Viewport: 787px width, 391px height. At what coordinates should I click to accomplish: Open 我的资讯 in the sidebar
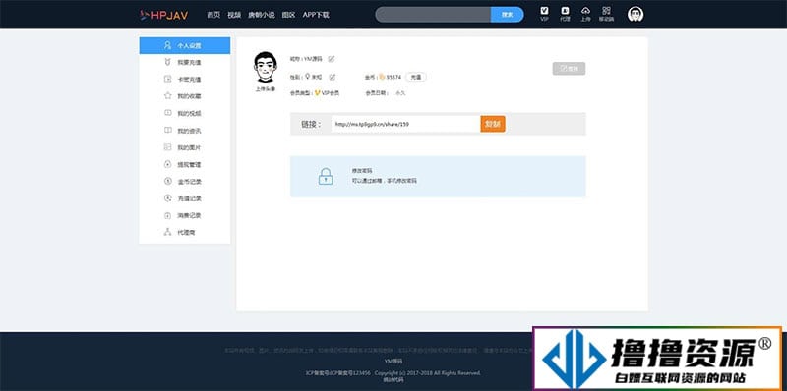(185, 131)
